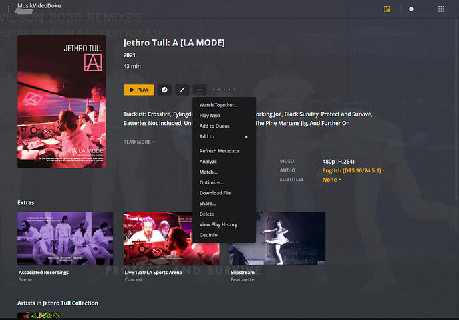
Task: Close the more actions ellipsis menu
Action: (x=200, y=90)
